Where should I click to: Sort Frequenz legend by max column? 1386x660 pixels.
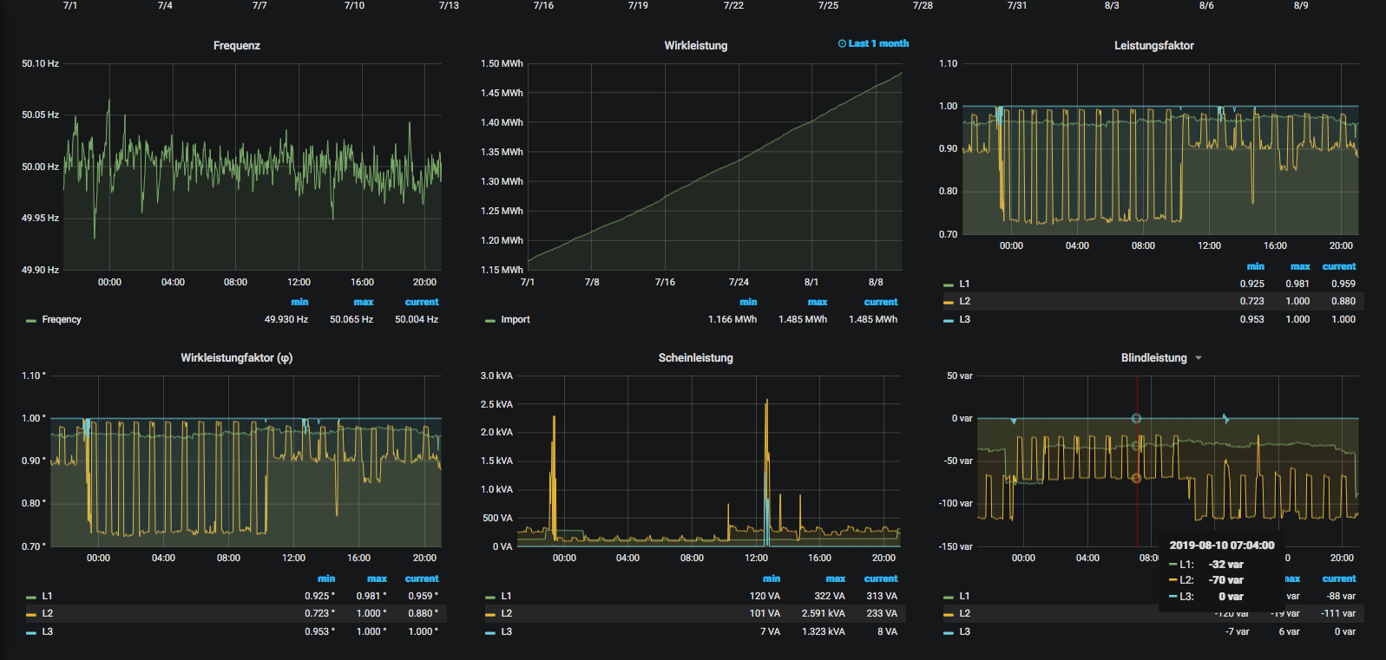(363, 303)
